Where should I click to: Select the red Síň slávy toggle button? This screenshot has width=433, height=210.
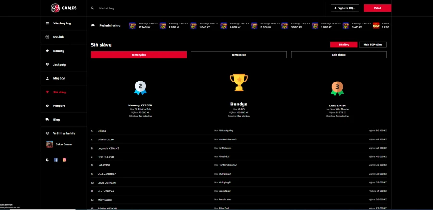tap(344, 45)
